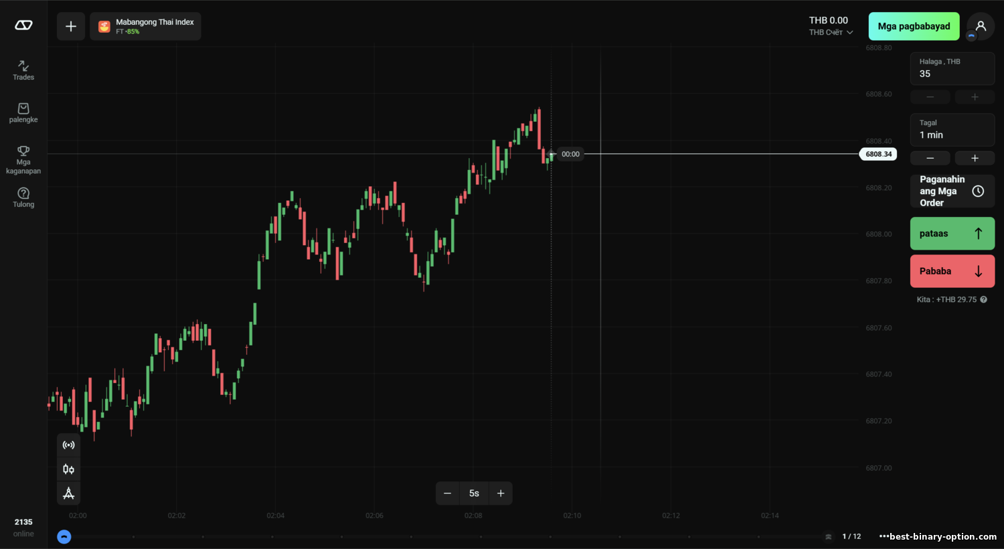Viewport: 1004px width, 549px height.
Task: Increase the Tagal duration
Action: tap(975, 158)
